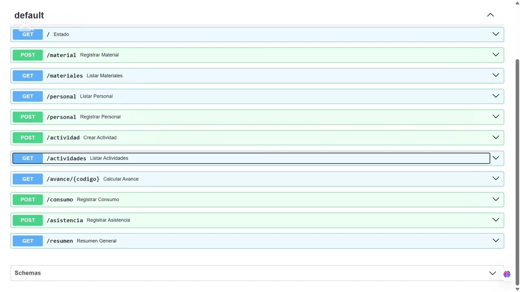Viewport: 520px width, 292px height.
Task: Open the /actividad endpoint path
Action: click(63, 138)
